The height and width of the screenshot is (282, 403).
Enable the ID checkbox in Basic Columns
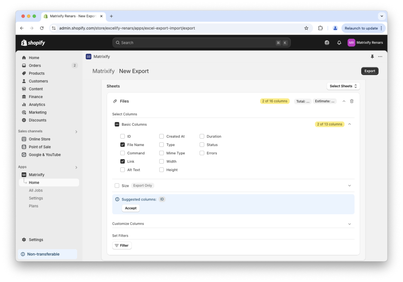pos(123,136)
